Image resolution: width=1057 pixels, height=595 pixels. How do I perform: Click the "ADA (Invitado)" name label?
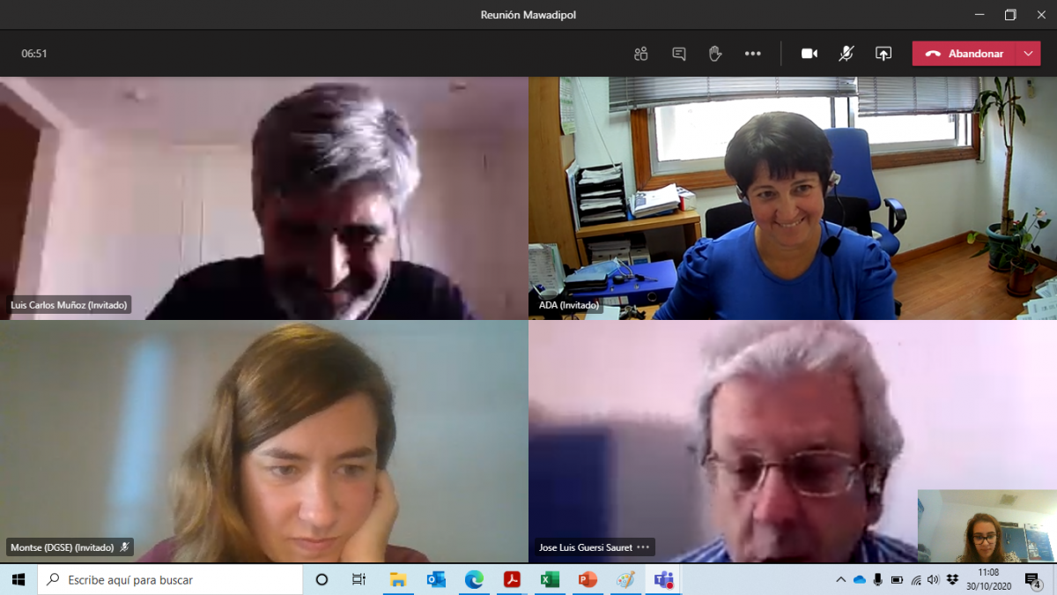coord(569,305)
